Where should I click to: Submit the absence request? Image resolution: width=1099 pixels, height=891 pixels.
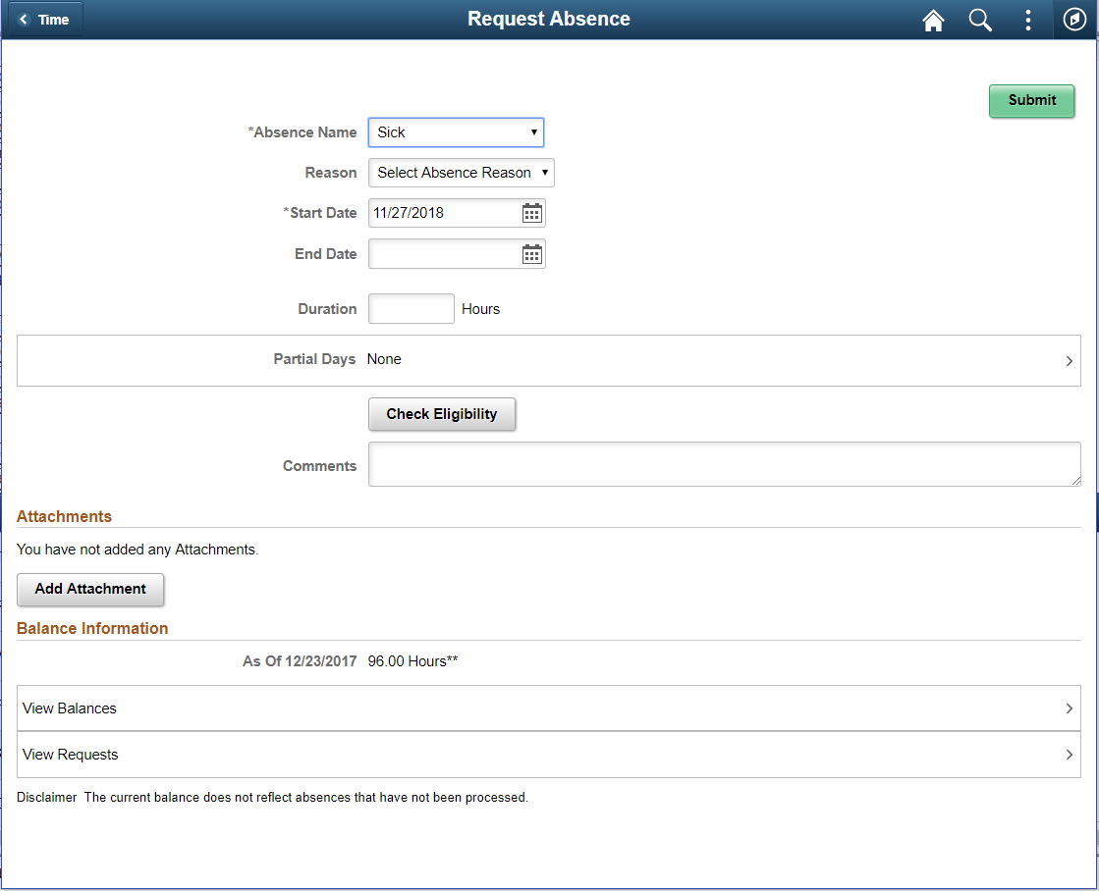pos(1031,100)
